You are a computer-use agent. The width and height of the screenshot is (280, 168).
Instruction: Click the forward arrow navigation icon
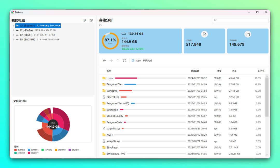[x=111, y=61]
